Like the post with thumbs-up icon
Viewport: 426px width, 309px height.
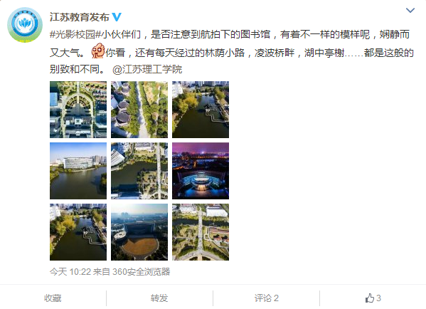coord(373,298)
